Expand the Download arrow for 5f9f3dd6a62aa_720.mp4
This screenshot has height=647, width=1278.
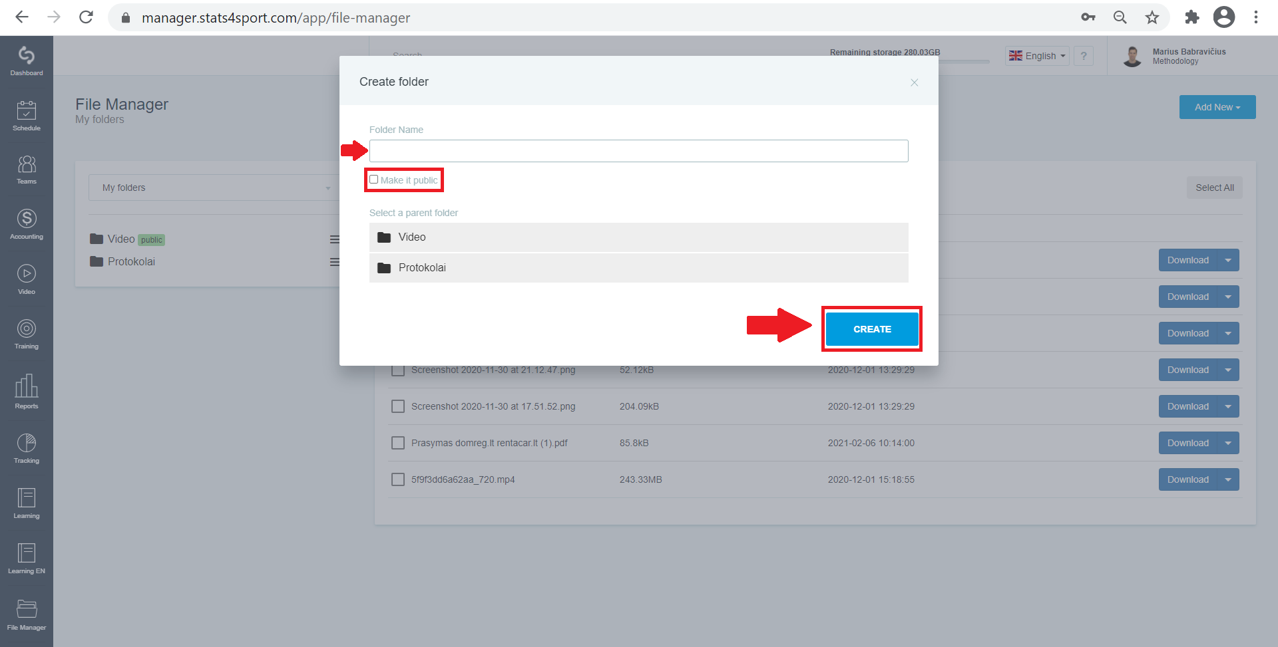1228,479
